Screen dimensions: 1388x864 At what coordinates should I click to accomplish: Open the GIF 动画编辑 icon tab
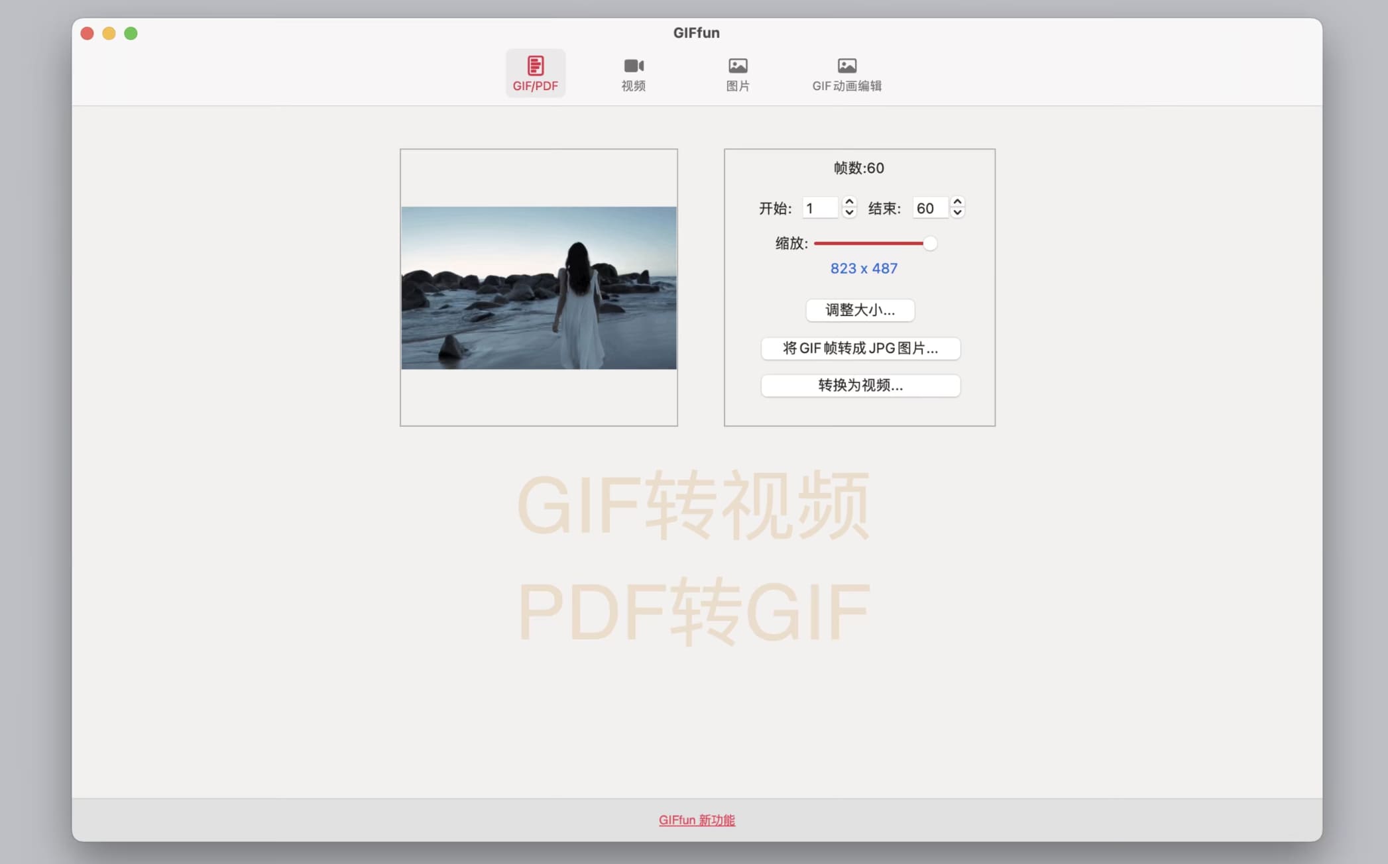pyautogui.click(x=846, y=73)
